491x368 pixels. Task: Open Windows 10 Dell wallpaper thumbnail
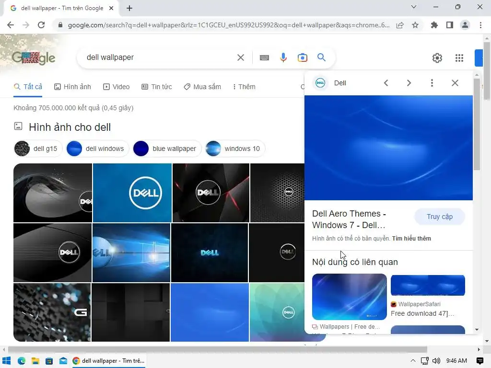pyautogui.click(x=131, y=253)
